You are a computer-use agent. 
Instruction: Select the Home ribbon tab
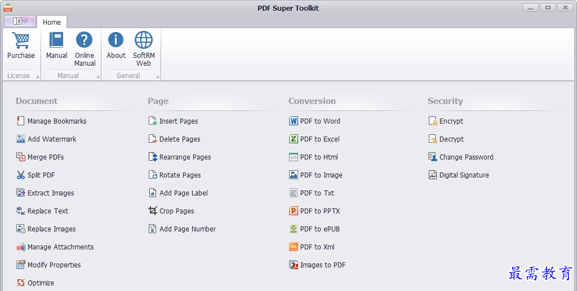pos(51,22)
